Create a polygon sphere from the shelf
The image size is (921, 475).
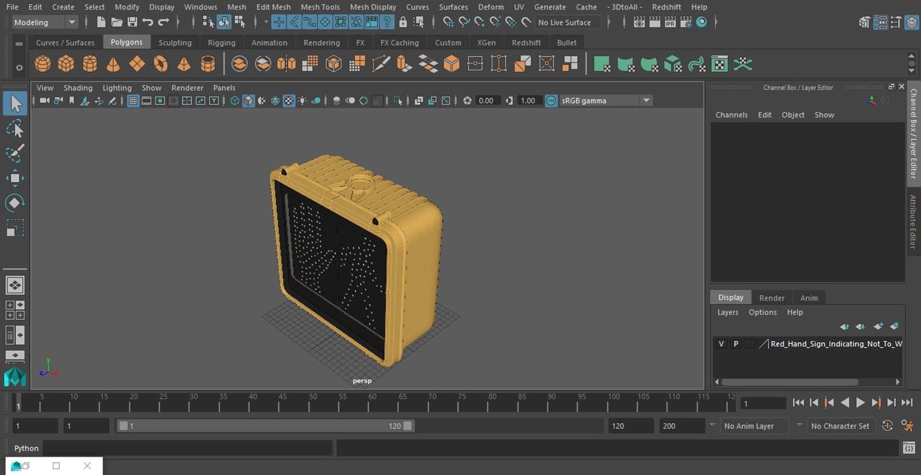coord(43,64)
